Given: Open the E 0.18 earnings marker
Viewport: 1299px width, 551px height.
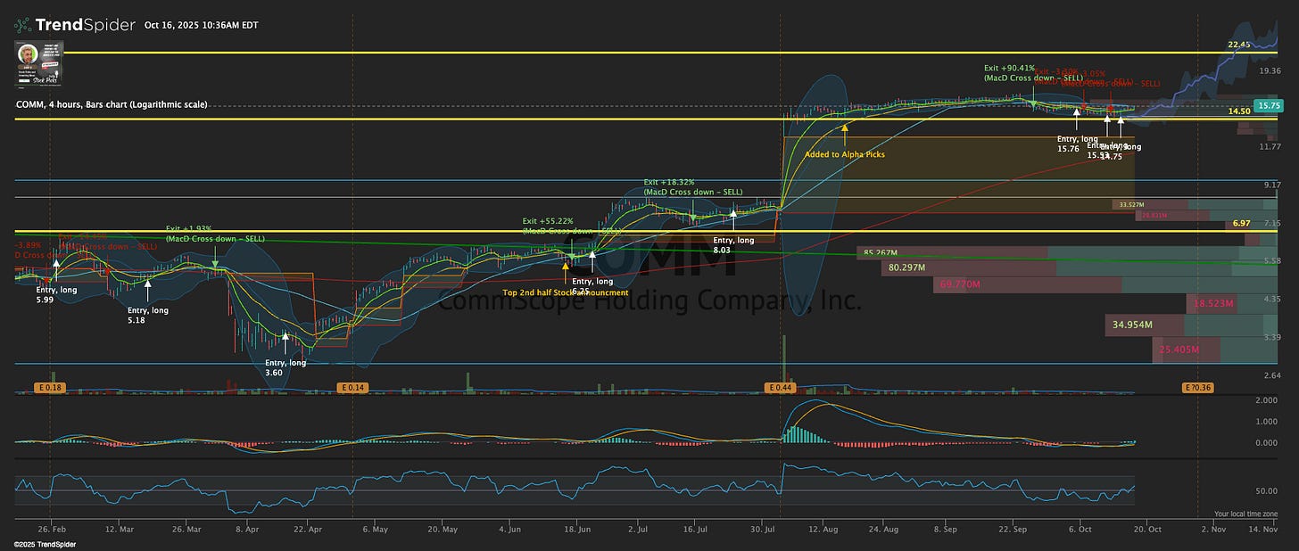Looking at the screenshot, I should click(x=52, y=388).
